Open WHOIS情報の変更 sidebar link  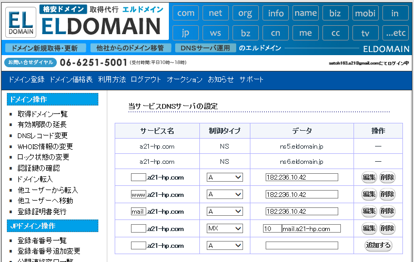(45, 146)
